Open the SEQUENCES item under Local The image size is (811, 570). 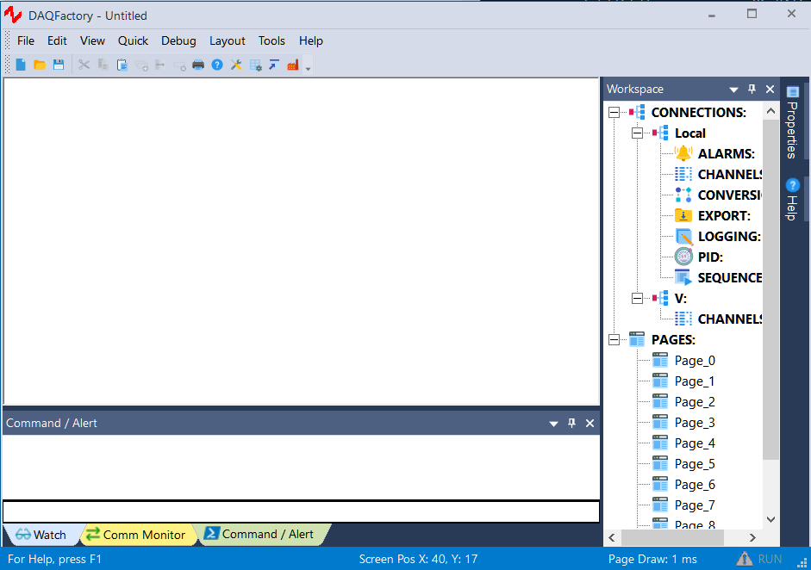tap(682, 277)
